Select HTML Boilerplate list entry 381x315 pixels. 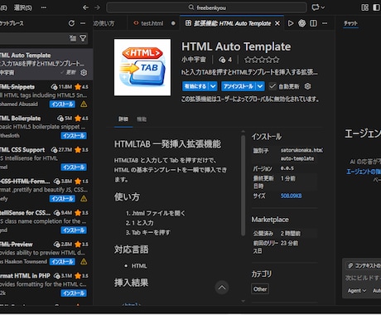coord(46,128)
